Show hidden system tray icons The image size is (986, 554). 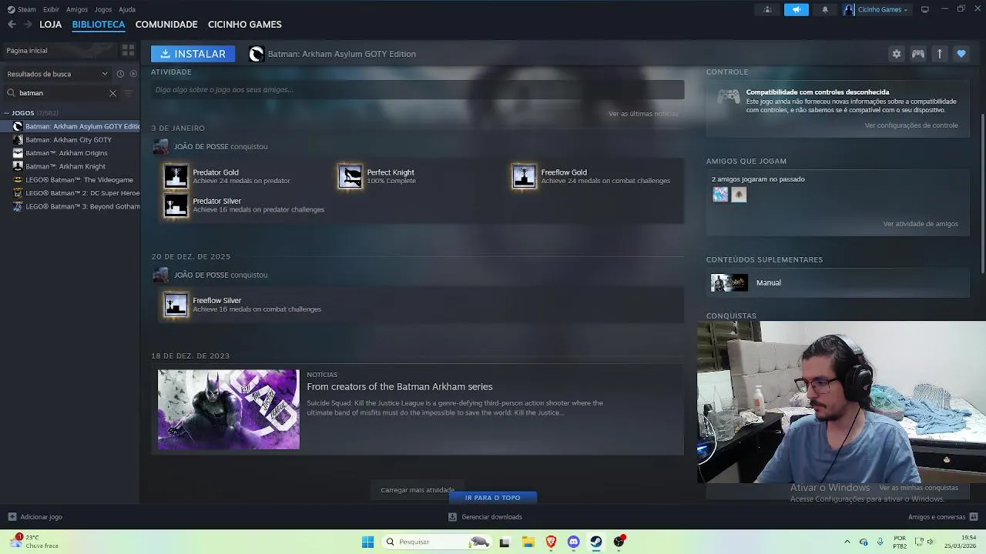tap(847, 542)
